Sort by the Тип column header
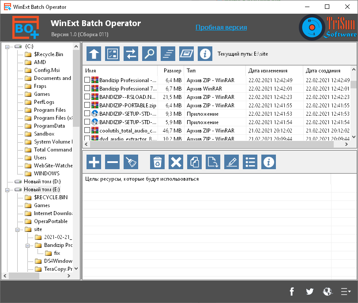The width and height of the screenshot is (358, 303). [x=215, y=71]
